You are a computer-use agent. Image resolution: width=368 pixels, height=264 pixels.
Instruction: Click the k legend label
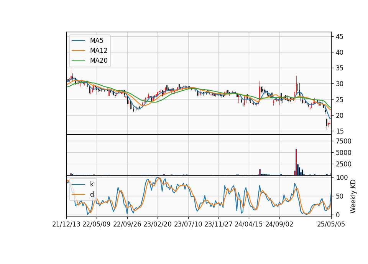(92, 184)
